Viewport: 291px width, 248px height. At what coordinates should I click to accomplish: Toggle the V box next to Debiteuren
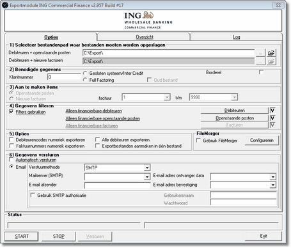point(272,111)
